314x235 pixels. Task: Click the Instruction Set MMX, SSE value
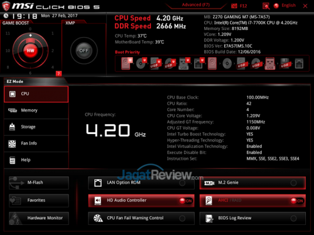[x=273, y=159]
